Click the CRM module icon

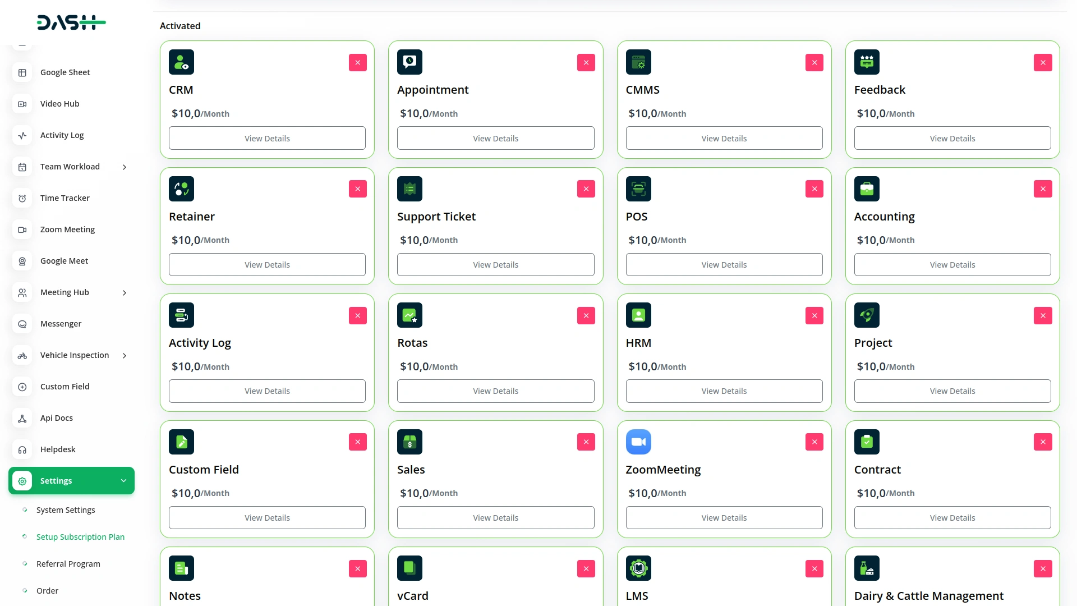(x=181, y=62)
